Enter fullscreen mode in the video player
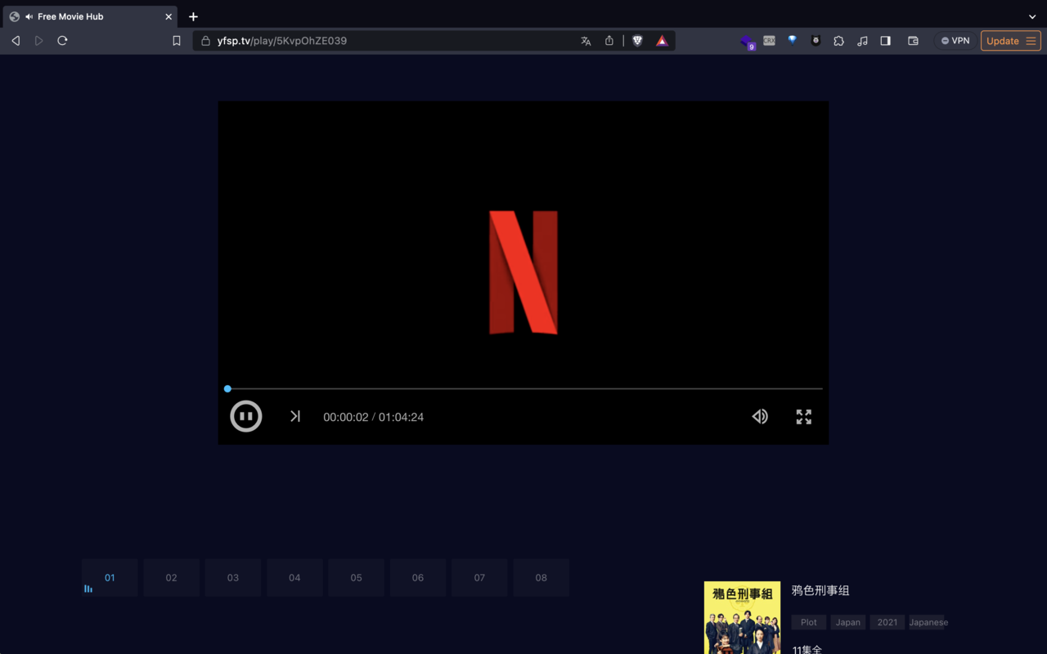Viewport: 1047px width, 654px height. click(804, 416)
